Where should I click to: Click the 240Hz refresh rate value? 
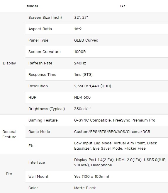(x=80, y=63)
